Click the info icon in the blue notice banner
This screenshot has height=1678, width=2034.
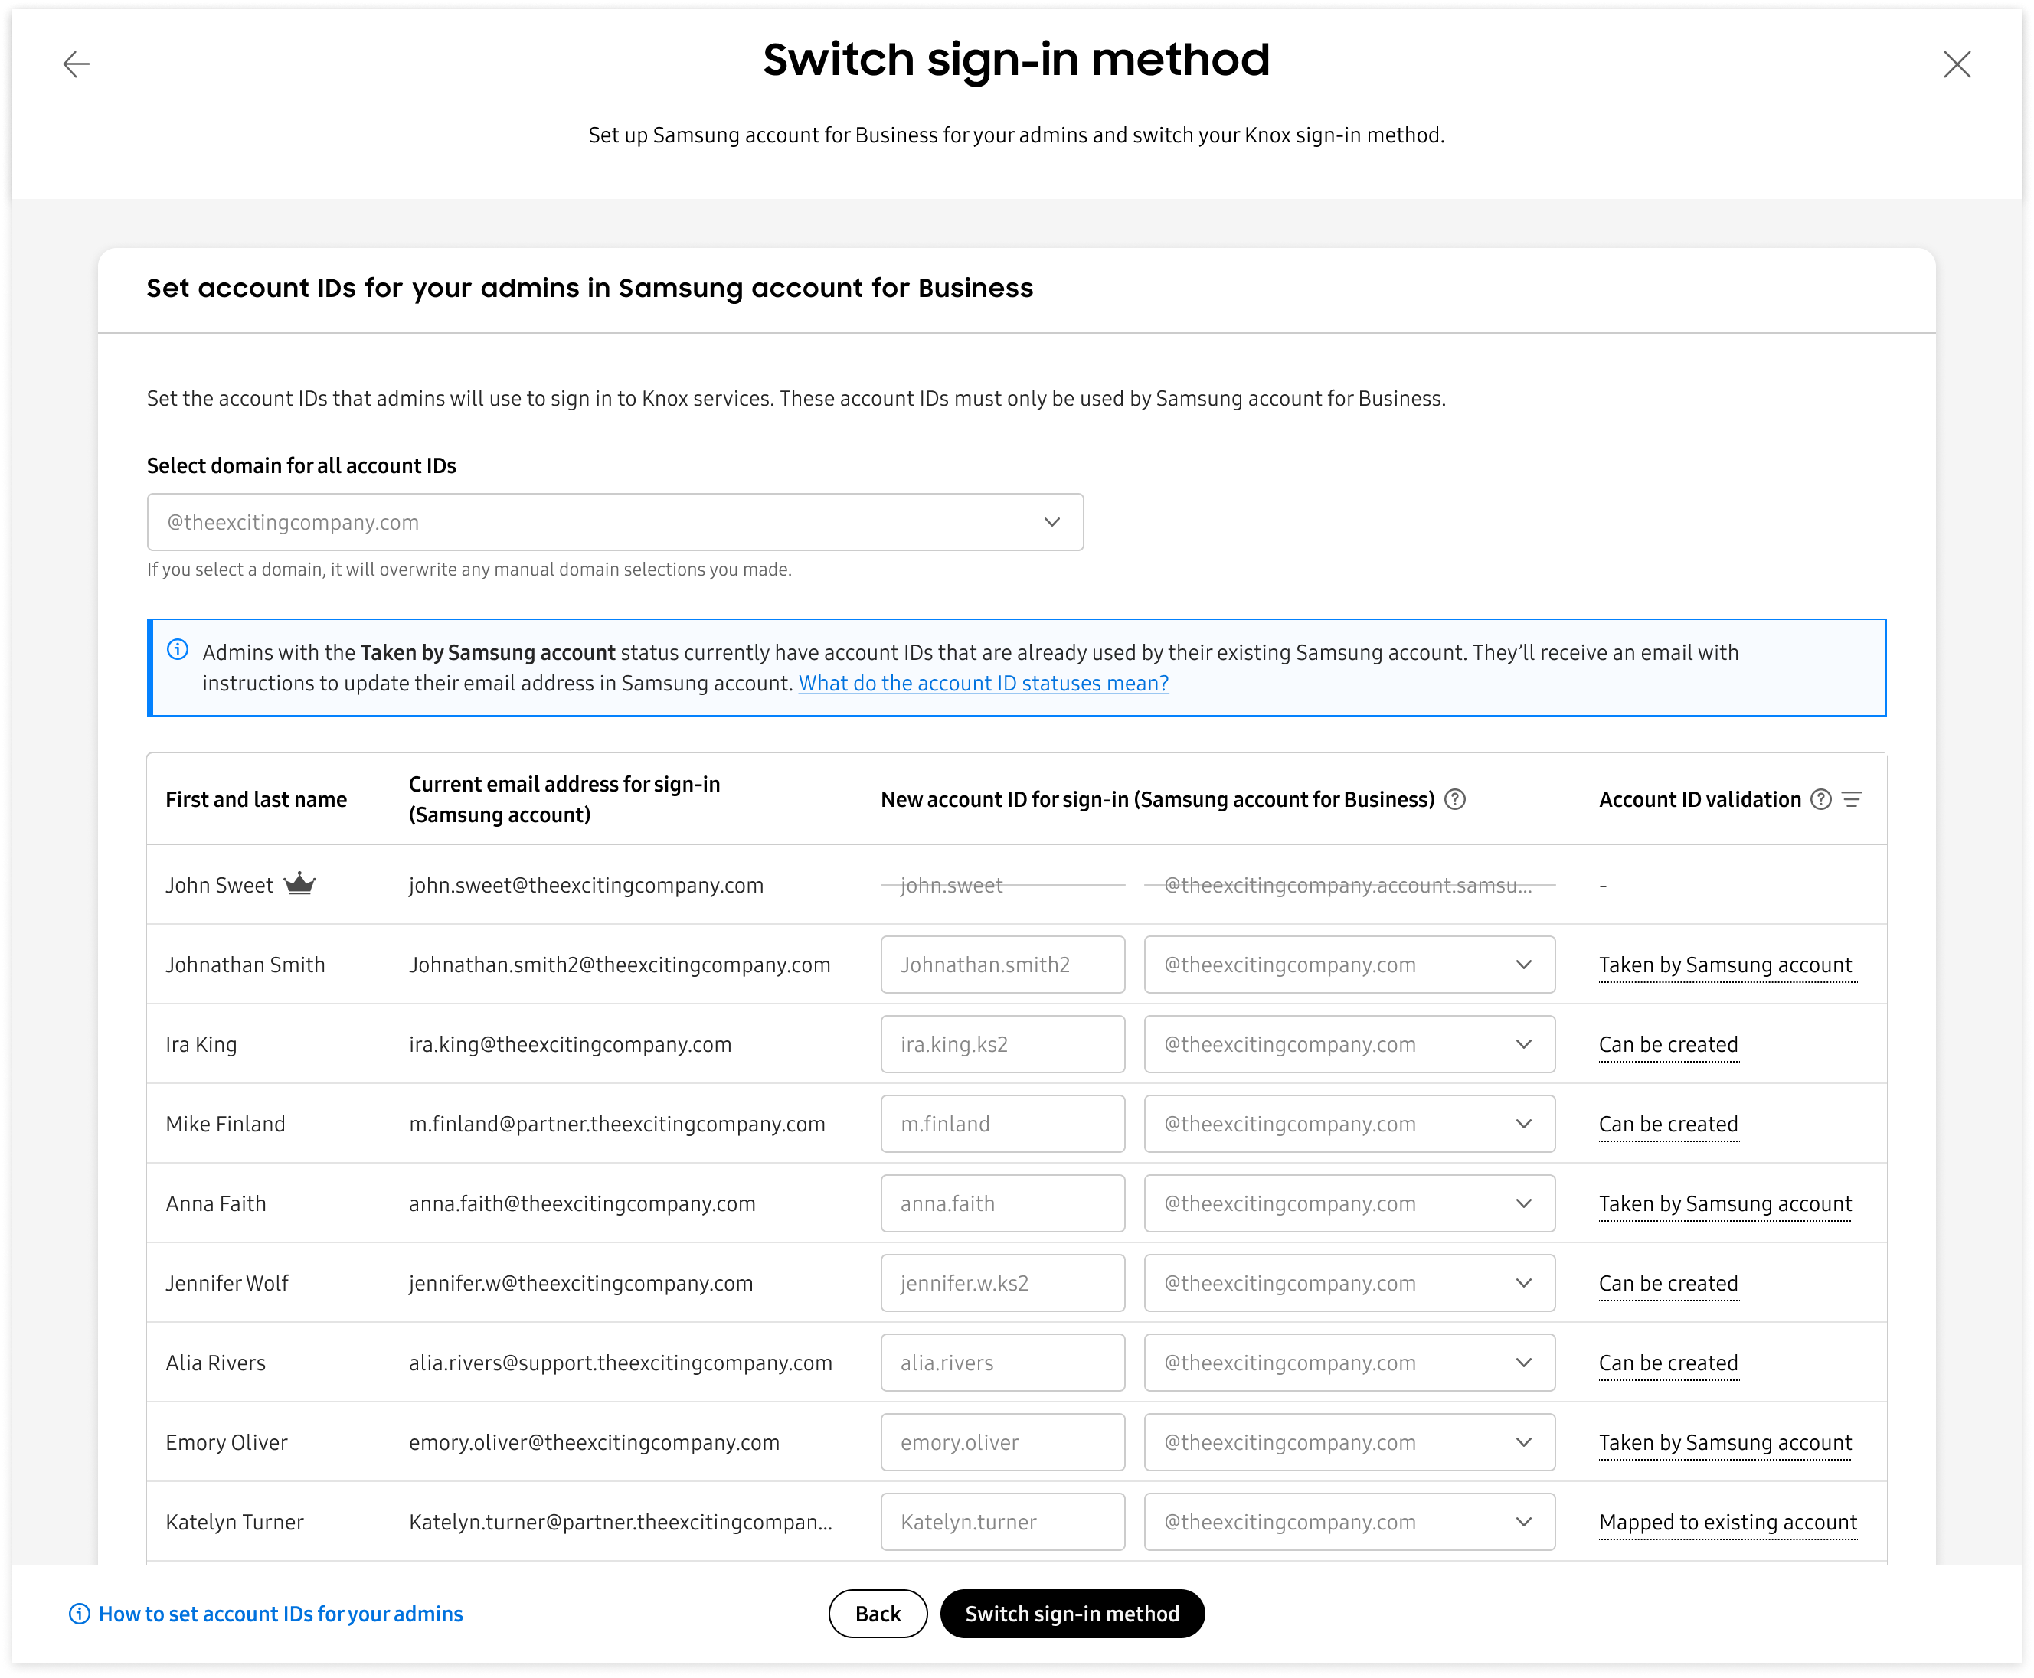tap(178, 650)
